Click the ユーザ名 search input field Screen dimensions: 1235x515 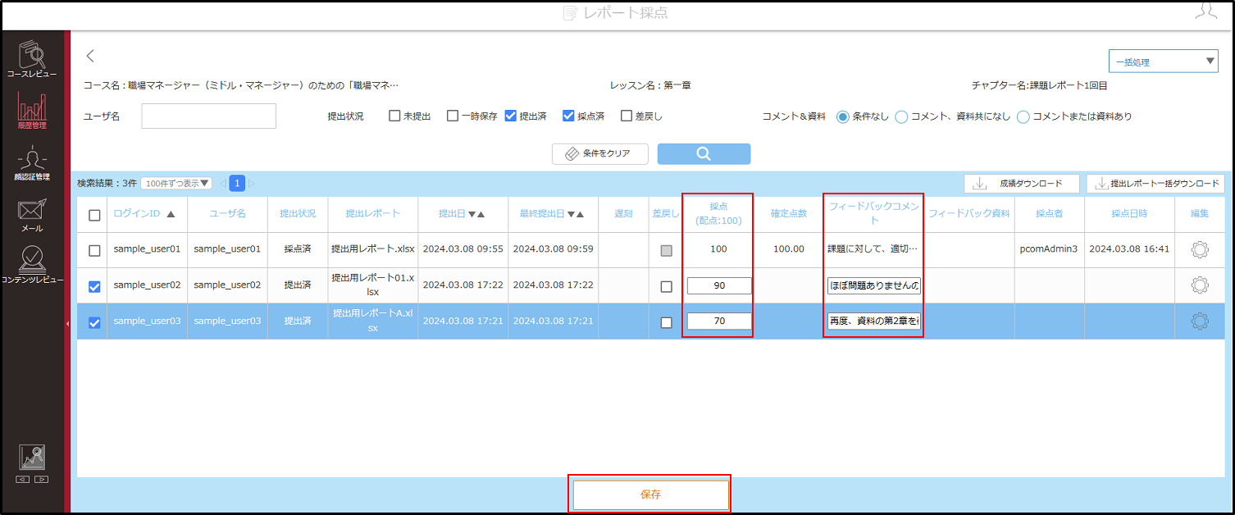[209, 116]
